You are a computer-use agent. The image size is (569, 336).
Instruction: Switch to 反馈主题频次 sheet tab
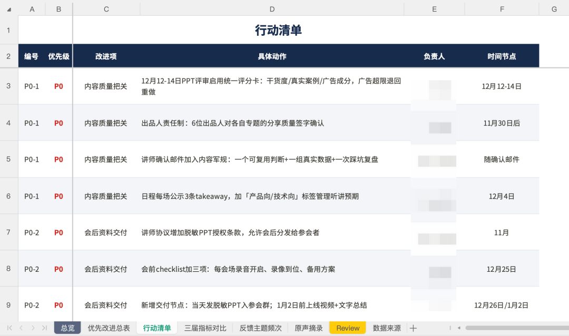[260, 328]
